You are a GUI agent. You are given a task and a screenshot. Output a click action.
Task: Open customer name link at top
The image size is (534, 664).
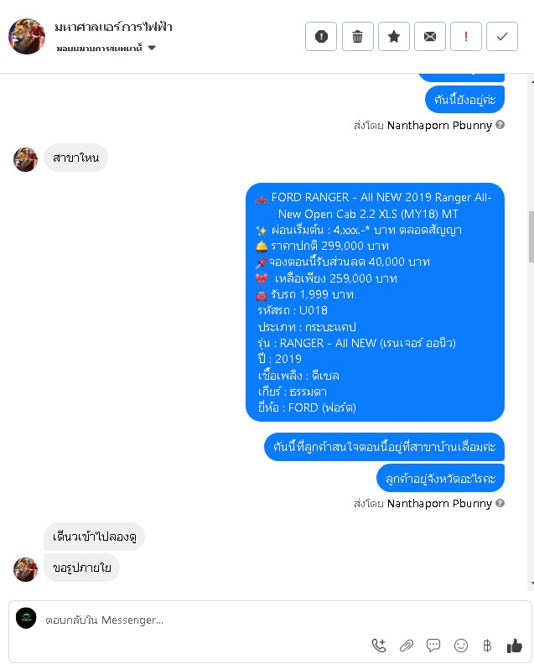(113, 27)
